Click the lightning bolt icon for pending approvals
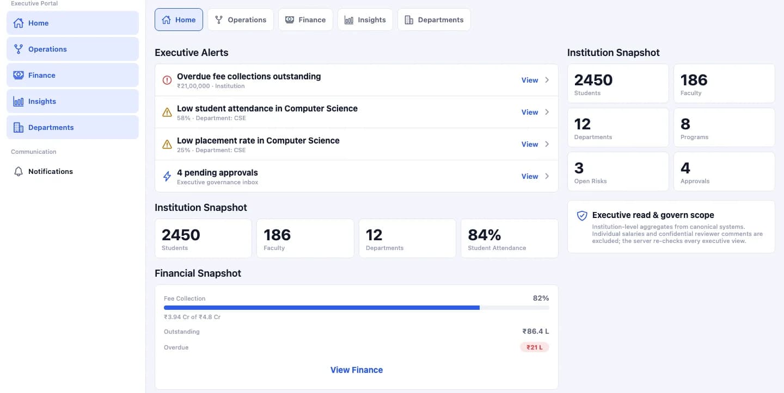784x393 pixels. tap(167, 176)
